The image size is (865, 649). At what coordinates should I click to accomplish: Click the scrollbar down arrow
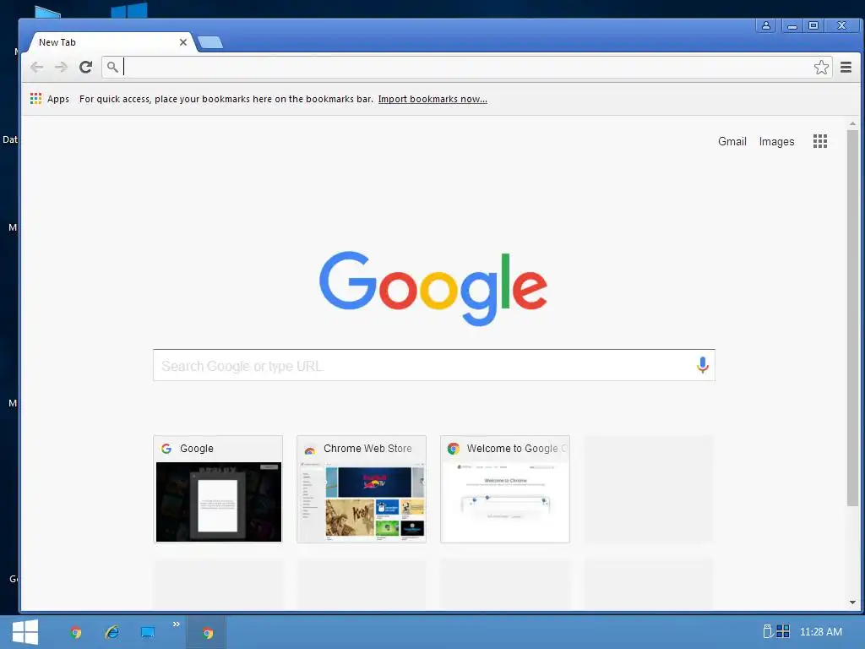tap(853, 602)
